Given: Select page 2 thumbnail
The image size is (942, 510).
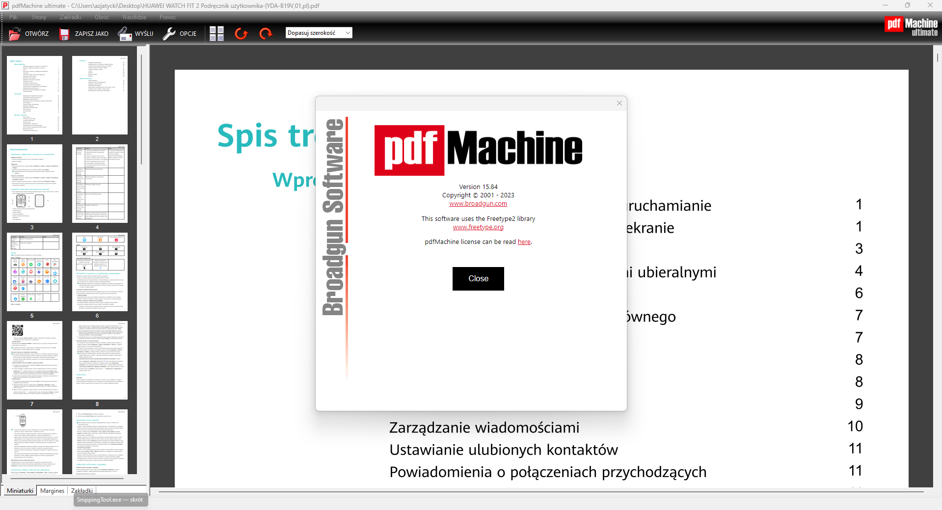Looking at the screenshot, I should (x=100, y=95).
